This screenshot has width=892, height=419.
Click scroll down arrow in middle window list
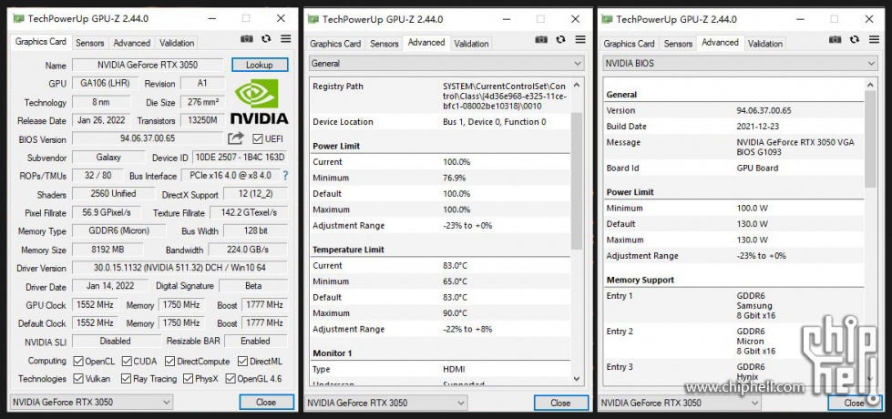(577, 378)
